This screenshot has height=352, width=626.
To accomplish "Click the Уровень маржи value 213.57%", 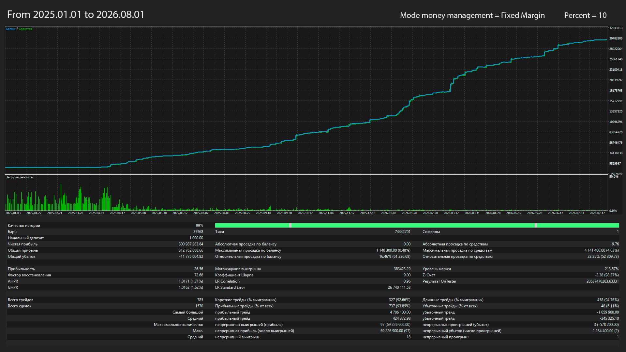I will [612, 269].
